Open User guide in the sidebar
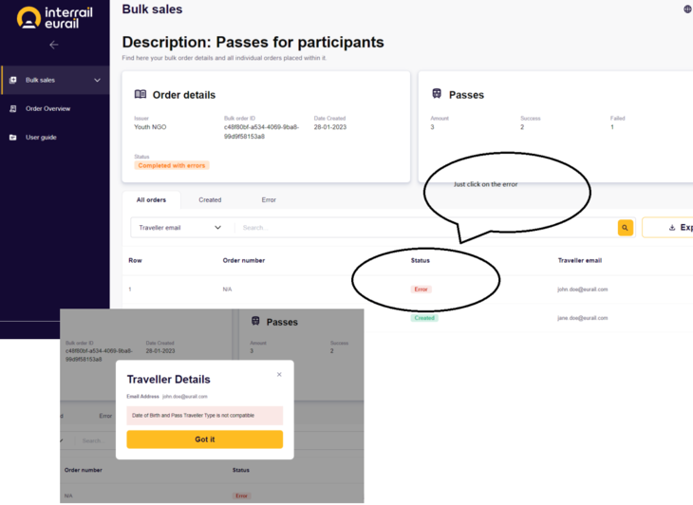This screenshot has height=505, width=693. pos(41,138)
